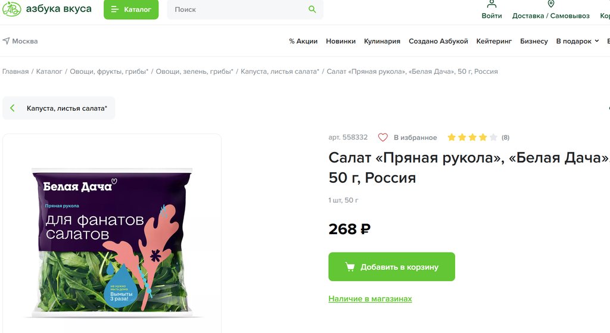610x333 pixels.
Task: Click the delivery location pin icon
Action: point(550,4)
